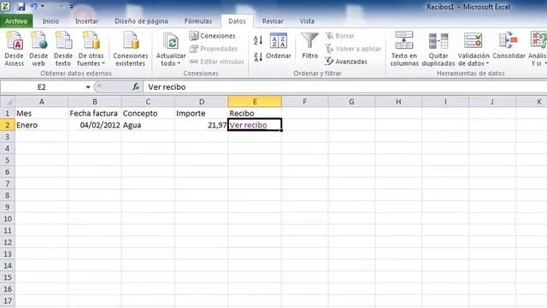Open De otras fuentes dropdown
This screenshot has width=547, height=308.
[x=91, y=49]
